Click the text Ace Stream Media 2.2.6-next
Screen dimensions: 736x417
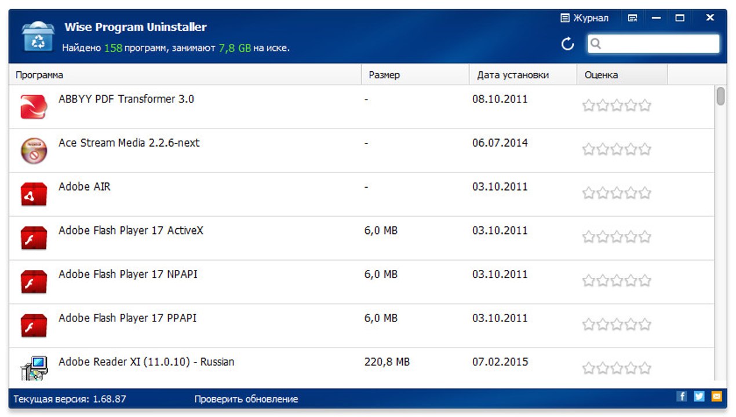point(129,142)
